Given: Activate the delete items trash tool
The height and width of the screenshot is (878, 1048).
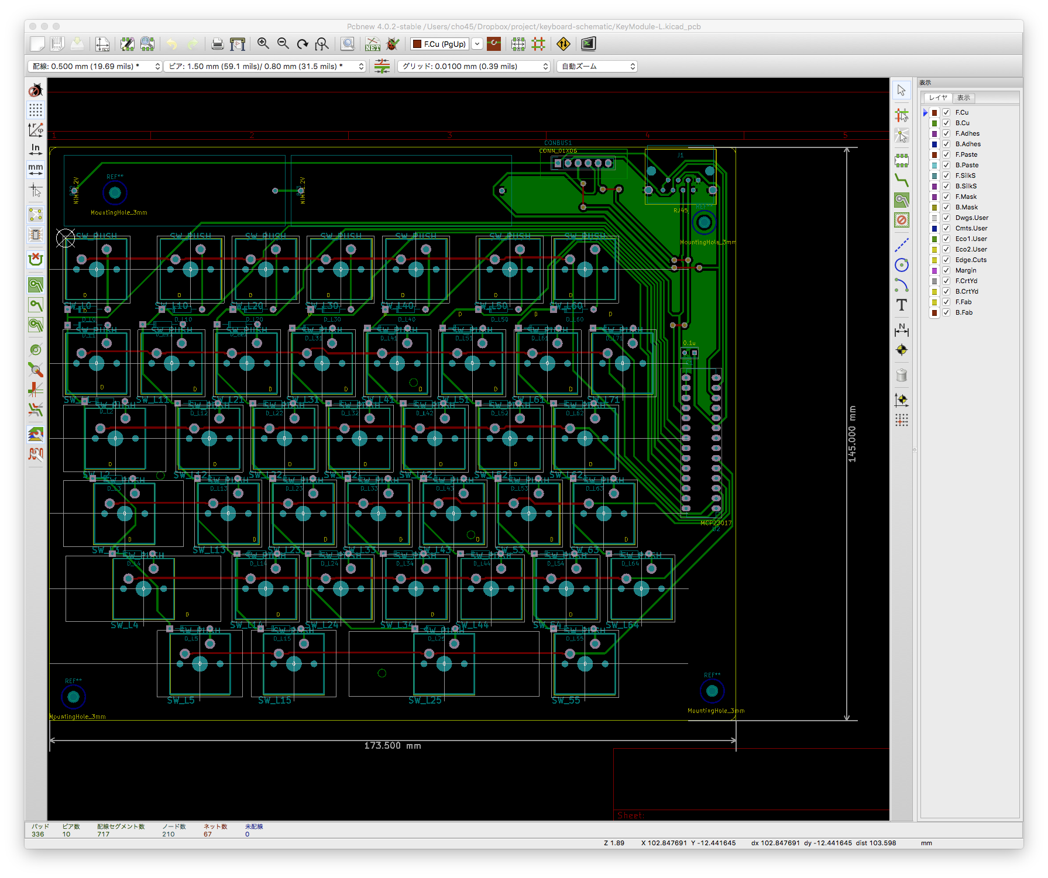Looking at the screenshot, I should 902,376.
